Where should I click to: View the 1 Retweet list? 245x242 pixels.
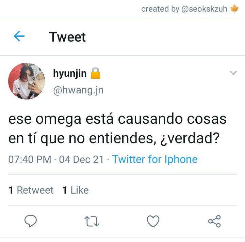[31, 190]
